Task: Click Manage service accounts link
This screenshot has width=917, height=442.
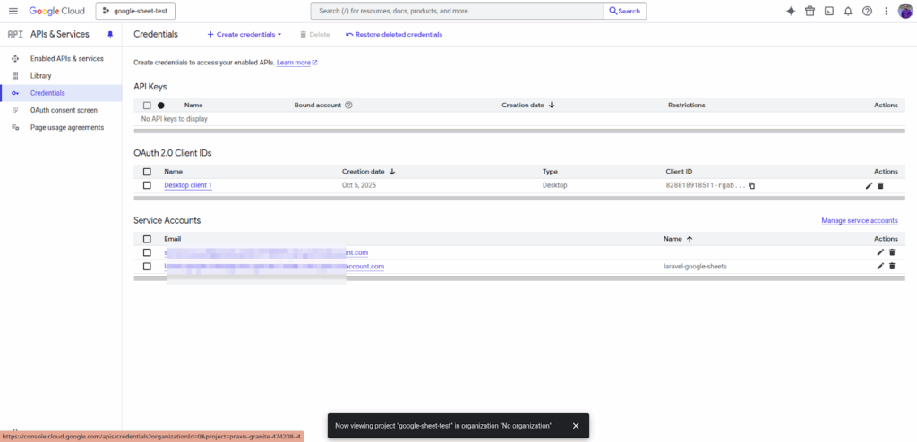Action: 859,220
